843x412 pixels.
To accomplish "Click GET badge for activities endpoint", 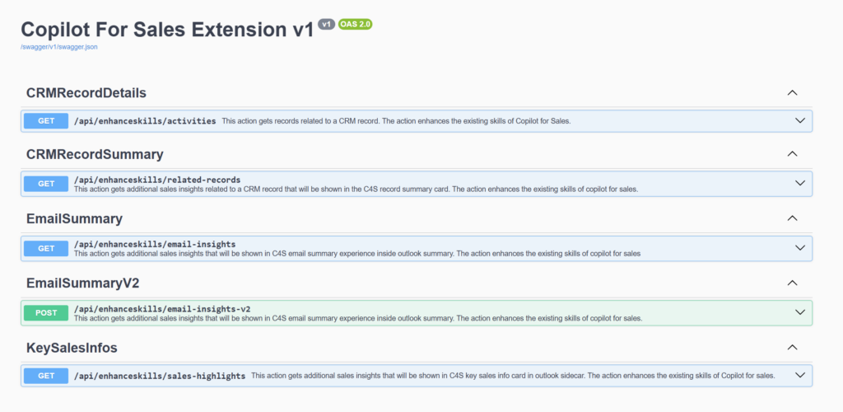I will (46, 121).
